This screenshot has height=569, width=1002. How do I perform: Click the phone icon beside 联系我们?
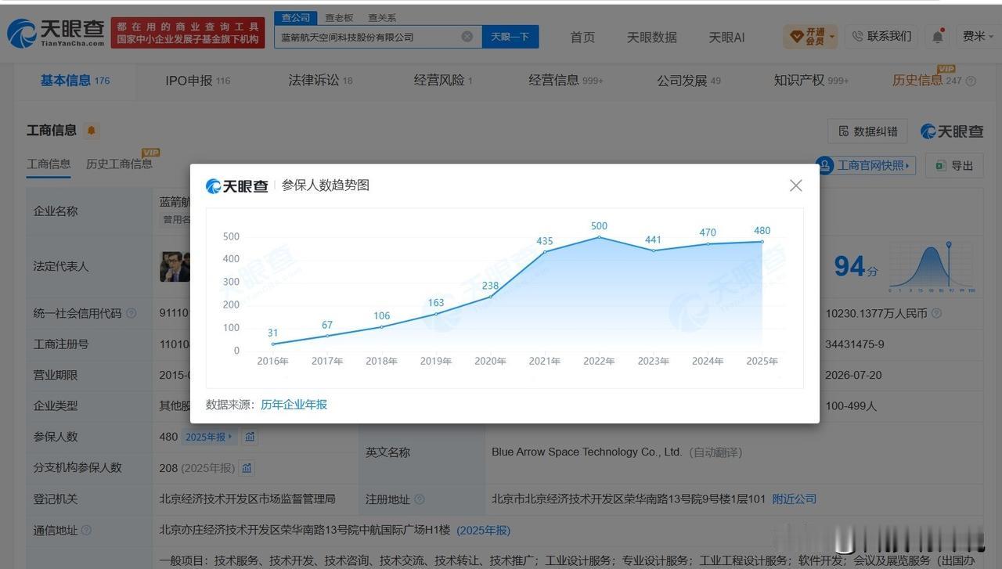tap(857, 36)
